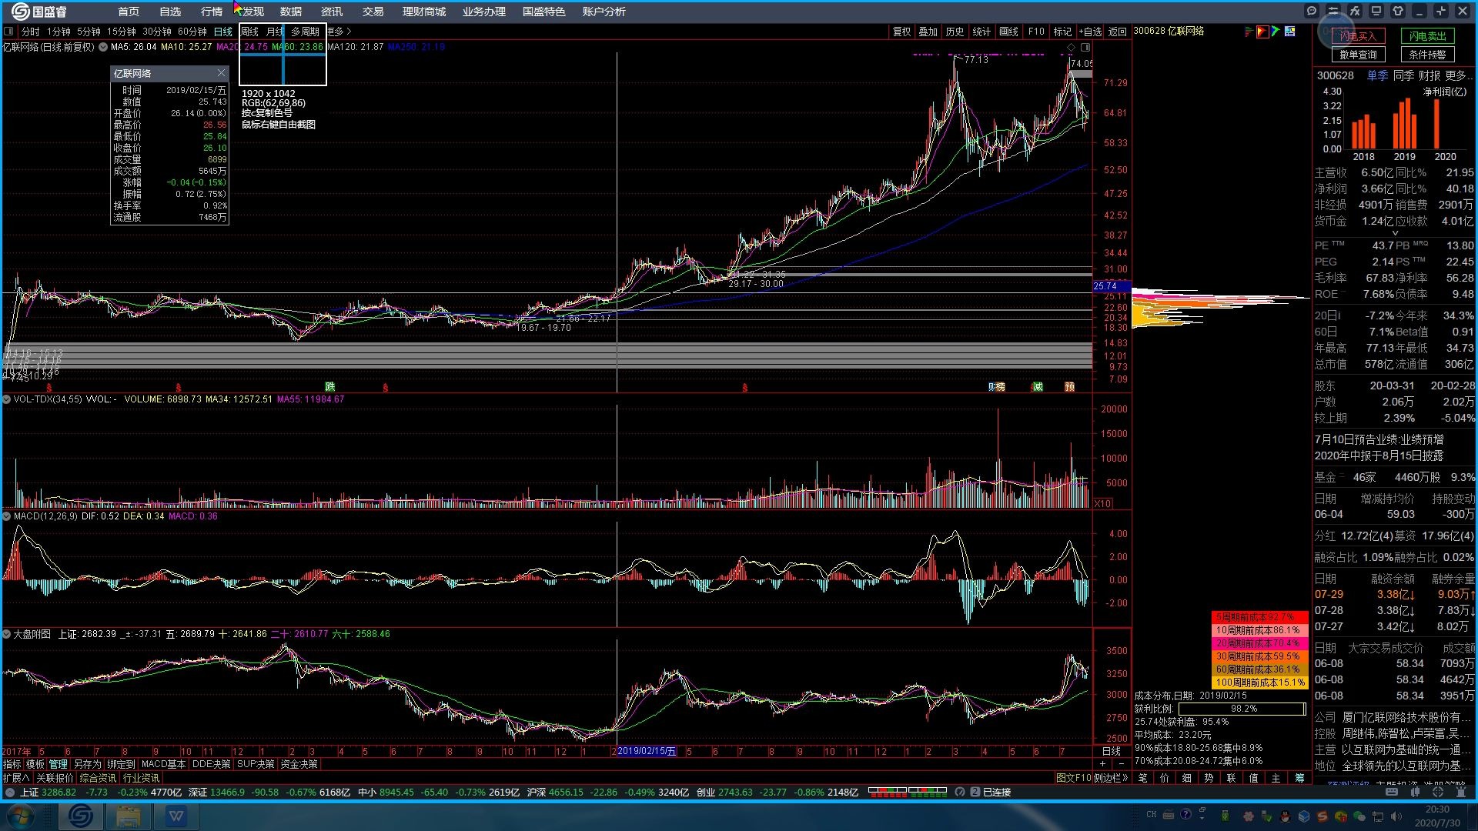Open Windows Start button
Viewport: 1478px width, 831px height.
coord(20,816)
